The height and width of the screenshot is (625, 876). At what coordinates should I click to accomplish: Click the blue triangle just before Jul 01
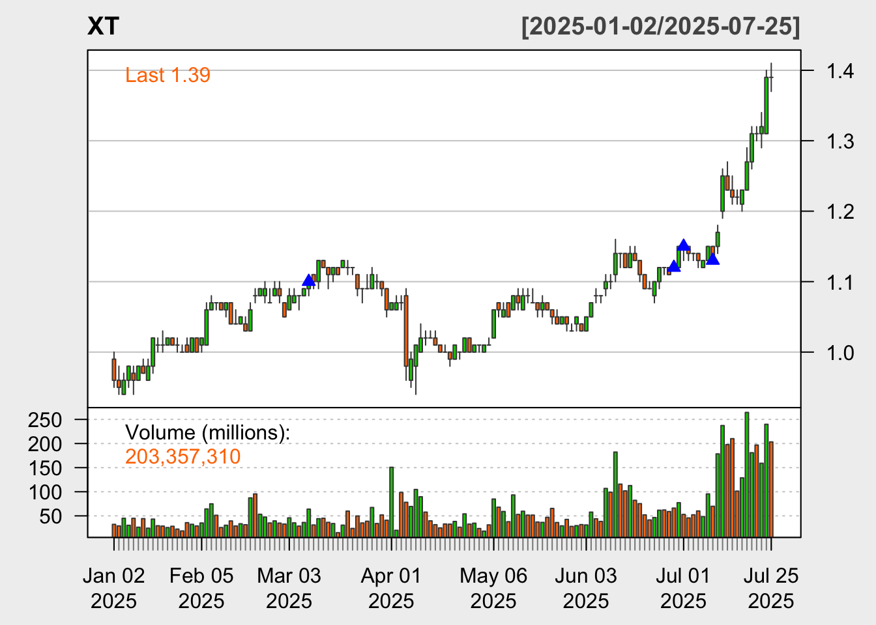click(674, 266)
